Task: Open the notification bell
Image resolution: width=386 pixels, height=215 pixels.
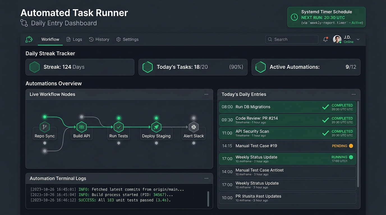Action: click(325, 39)
